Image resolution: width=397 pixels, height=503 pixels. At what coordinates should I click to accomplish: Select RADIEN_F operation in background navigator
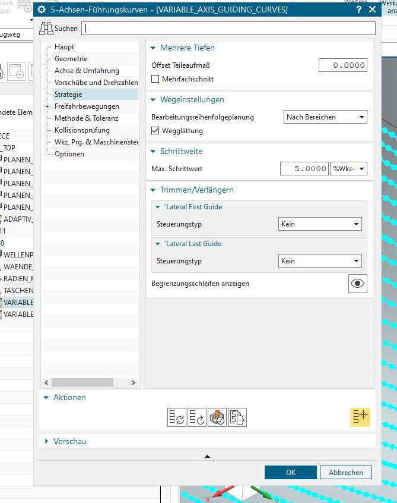click(x=18, y=279)
